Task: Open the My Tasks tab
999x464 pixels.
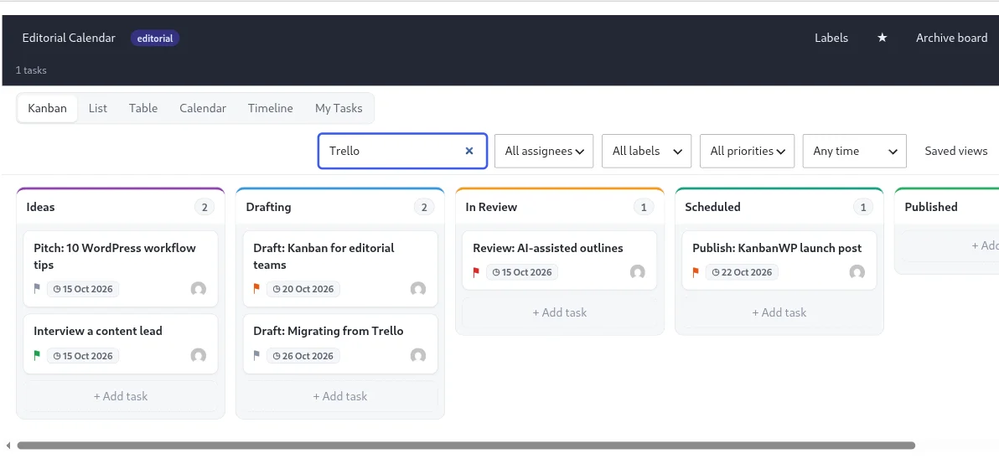Action: point(339,108)
